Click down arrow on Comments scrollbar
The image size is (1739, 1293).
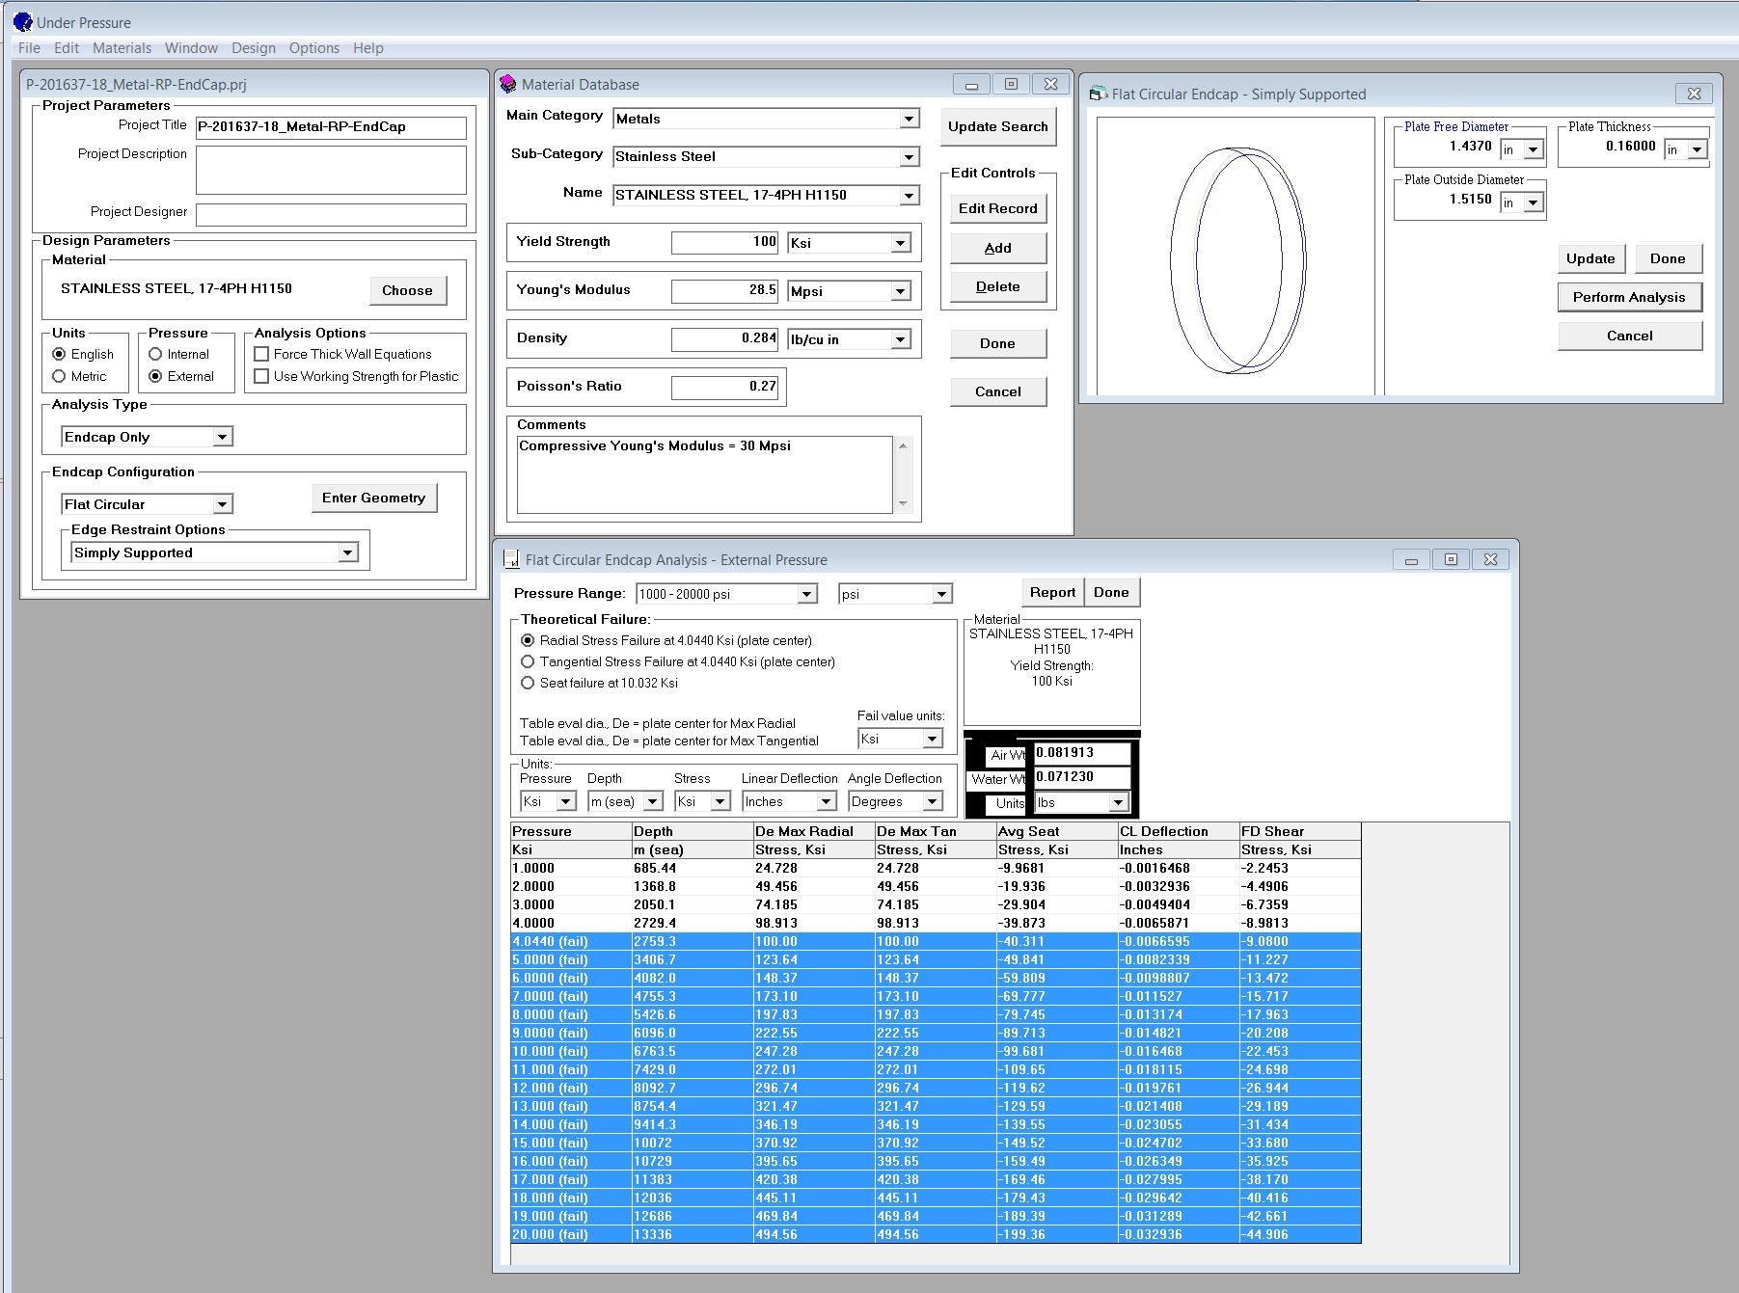coord(903,503)
